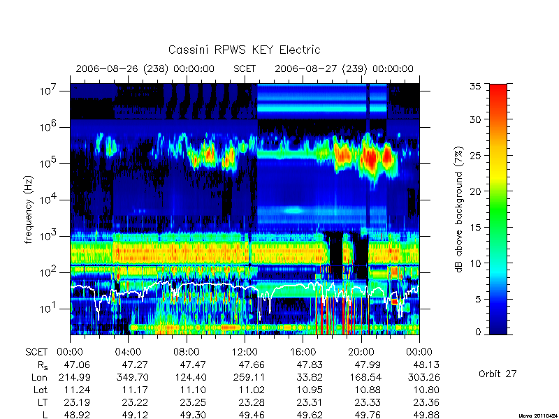559x419 pixels.
Task: Click the L value 49.46
Action: click(252, 415)
